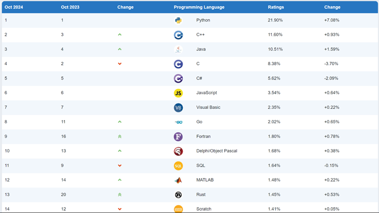Click the Ratings column header
The width and height of the screenshot is (379, 213).
(x=276, y=7)
